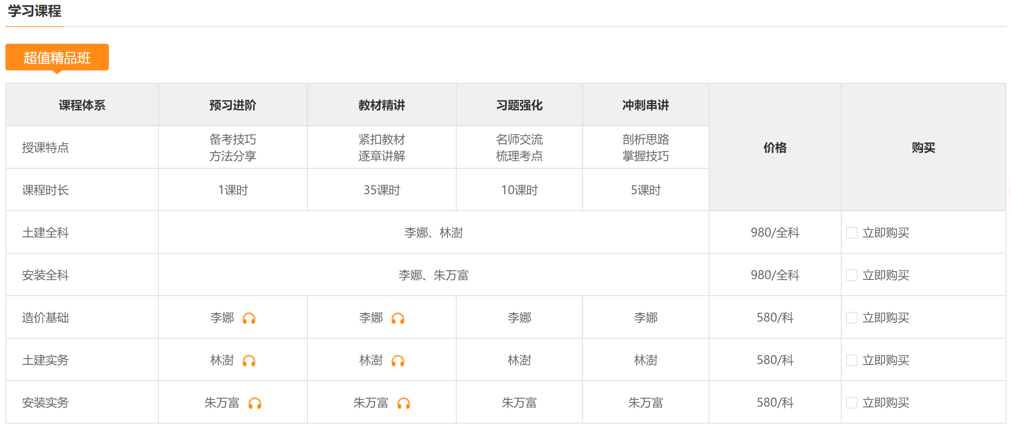Screen dimensions: 1011x429
Task: Click 立即购买 for 土建全科
Action: coord(885,233)
